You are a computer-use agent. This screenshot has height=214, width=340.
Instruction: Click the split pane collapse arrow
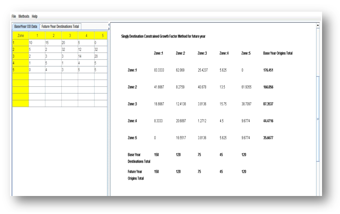pyautogui.click(x=108, y=25)
